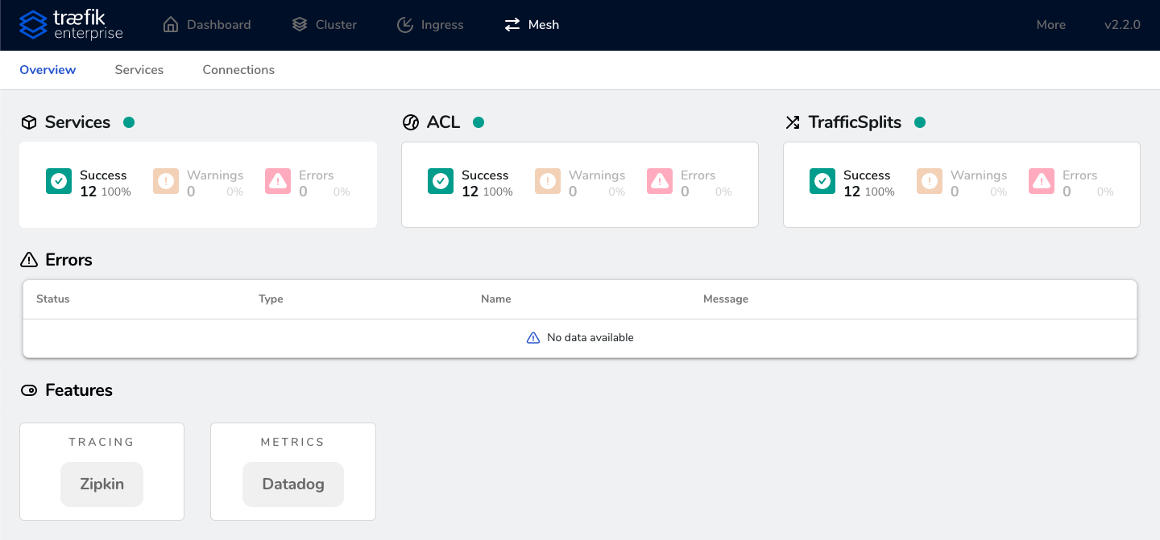Screen dimensions: 1160x540
Task: Toggle the Services status indicator dot
Action: [129, 122]
